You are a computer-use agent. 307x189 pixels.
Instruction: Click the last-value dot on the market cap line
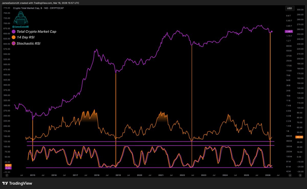271,31
